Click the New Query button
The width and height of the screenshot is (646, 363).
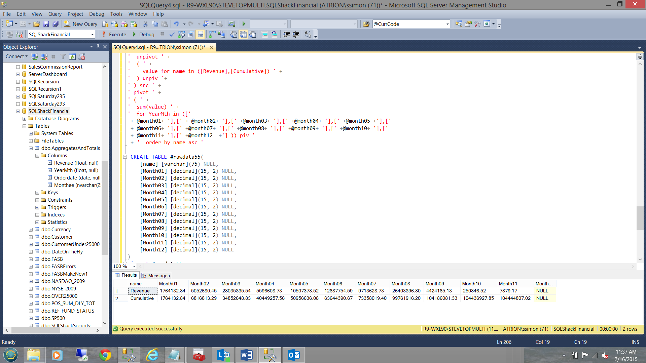pos(81,24)
